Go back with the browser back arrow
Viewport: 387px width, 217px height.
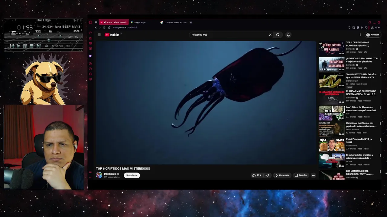(96, 27)
